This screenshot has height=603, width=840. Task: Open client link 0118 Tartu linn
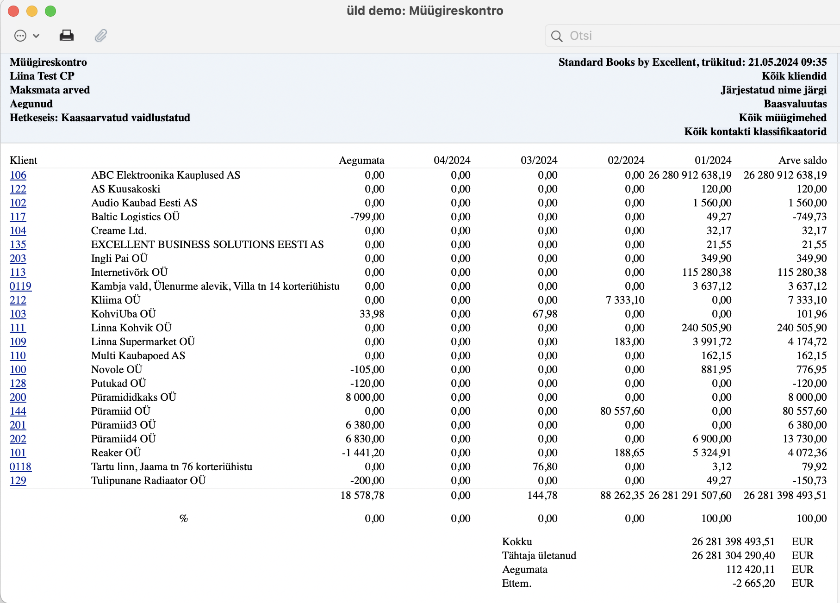point(21,466)
